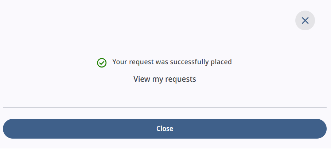Dismiss the confirmation via the Close button

(165, 129)
